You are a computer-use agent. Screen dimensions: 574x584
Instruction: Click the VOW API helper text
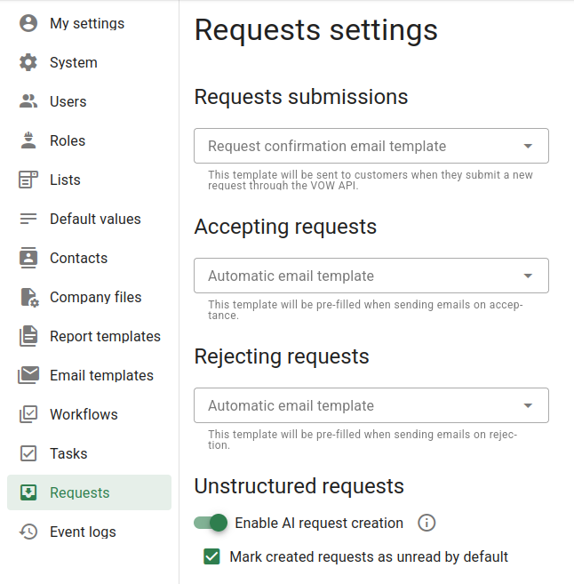click(x=371, y=180)
